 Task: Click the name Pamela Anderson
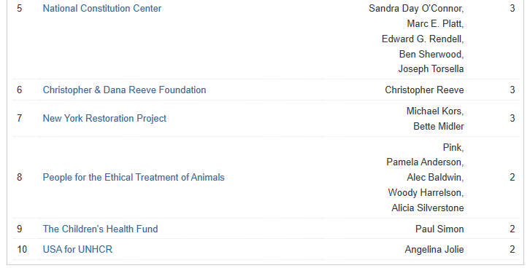tap(424, 162)
